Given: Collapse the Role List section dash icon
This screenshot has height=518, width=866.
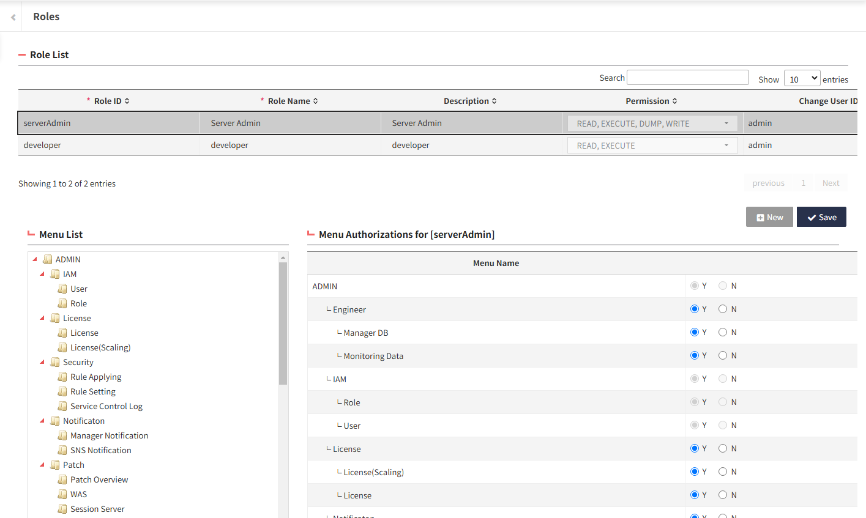Looking at the screenshot, I should coord(22,55).
